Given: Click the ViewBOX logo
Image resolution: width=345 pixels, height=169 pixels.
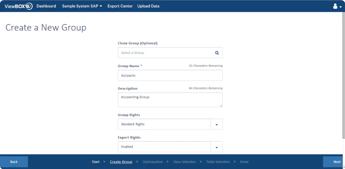Looking at the screenshot, I should (x=19, y=6).
